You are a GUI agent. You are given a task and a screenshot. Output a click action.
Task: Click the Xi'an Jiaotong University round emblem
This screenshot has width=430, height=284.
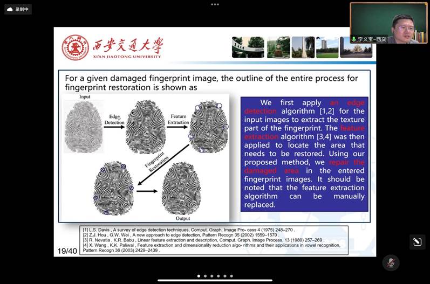[75, 47]
